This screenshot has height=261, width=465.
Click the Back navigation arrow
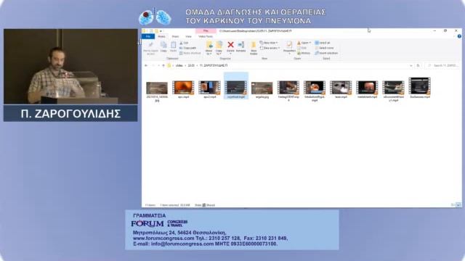146,65
